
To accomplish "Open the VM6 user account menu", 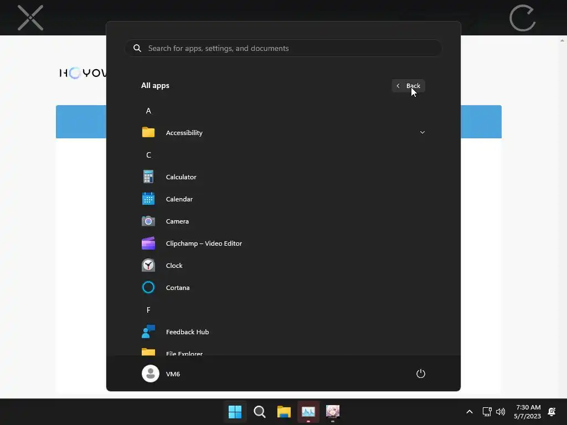I will click(x=161, y=374).
